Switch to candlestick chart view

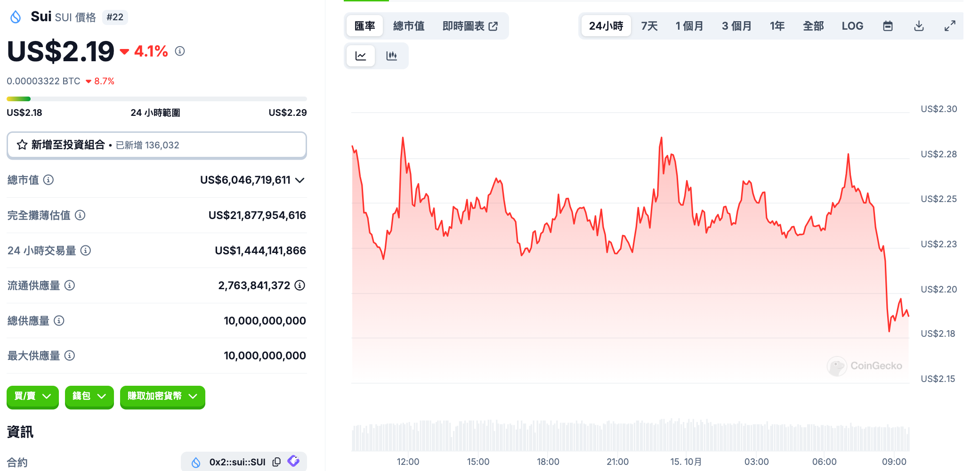[392, 56]
